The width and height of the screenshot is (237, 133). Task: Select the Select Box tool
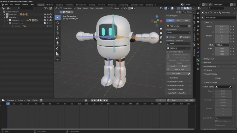pos(57,17)
